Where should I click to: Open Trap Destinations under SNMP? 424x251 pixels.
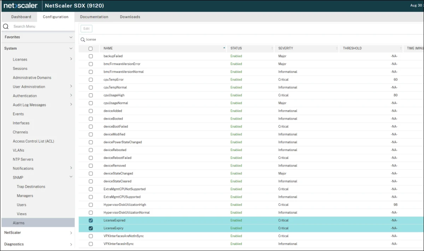point(31,187)
